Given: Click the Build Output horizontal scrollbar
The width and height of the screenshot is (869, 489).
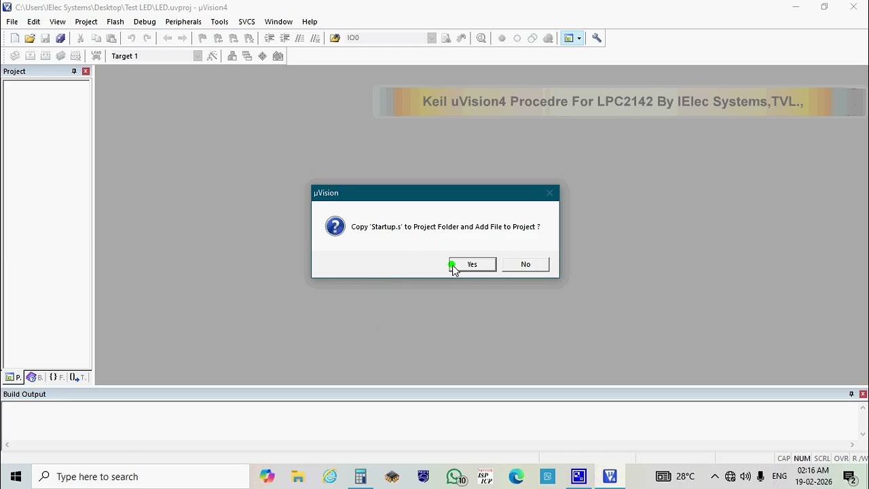Looking at the screenshot, I should pyautogui.click(x=430, y=445).
